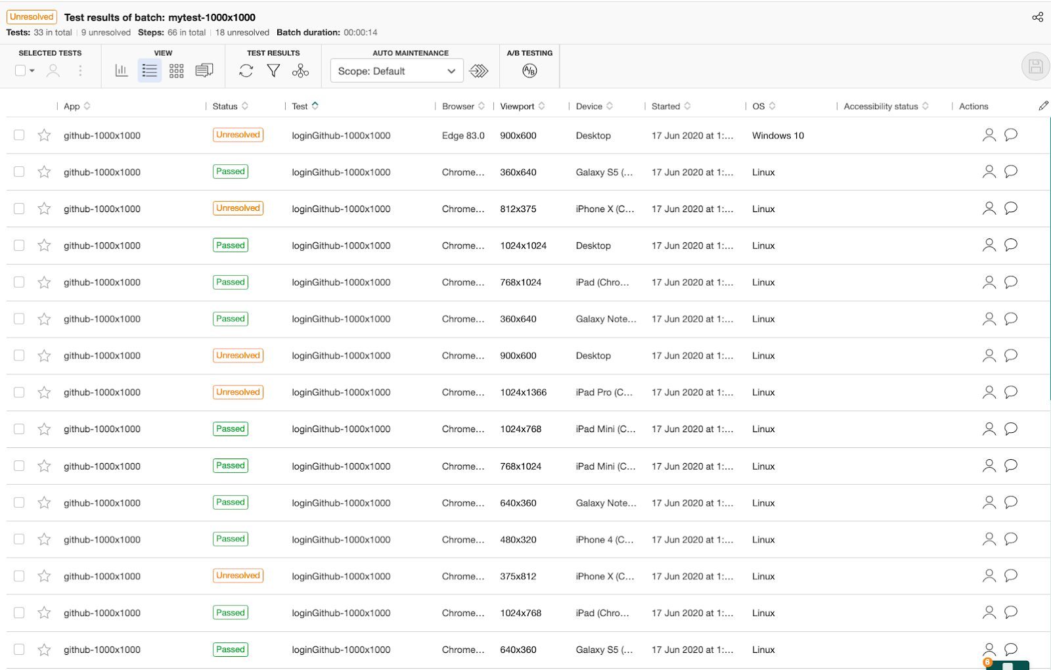Switch to bar chart view

[122, 70]
